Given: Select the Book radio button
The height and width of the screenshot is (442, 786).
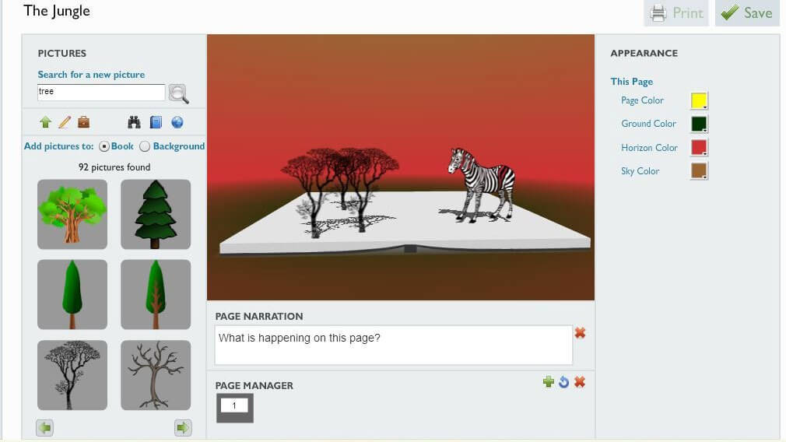Looking at the screenshot, I should [x=104, y=146].
